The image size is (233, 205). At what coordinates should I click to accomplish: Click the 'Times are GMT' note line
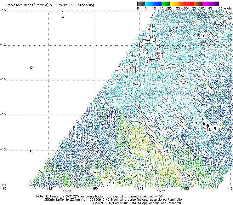point(99,196)
